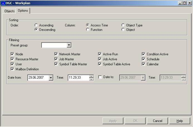Select Ascending sort order

(36, 25)
